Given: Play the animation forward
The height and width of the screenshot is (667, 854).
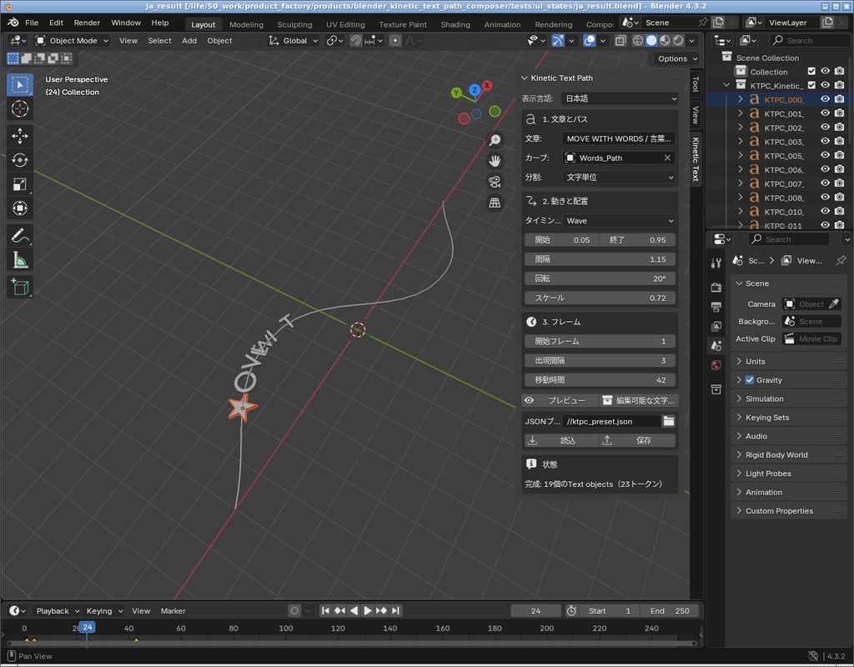Looking at the screenshot, I should (368, 611).
